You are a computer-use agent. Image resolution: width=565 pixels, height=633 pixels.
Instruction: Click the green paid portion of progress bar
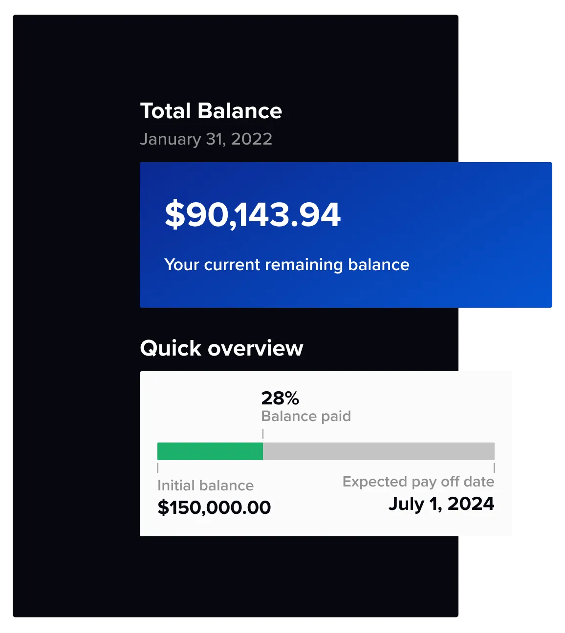click(210, 451)
